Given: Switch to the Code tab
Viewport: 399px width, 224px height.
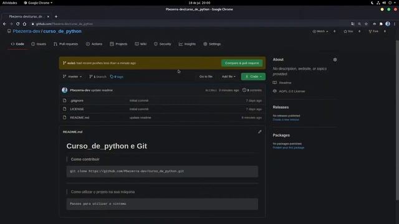Looking at the screenshot, I should (17, 44).
